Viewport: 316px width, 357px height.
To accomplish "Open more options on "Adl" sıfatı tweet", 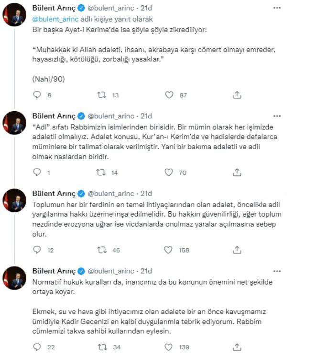I will [x=277, y=116].
